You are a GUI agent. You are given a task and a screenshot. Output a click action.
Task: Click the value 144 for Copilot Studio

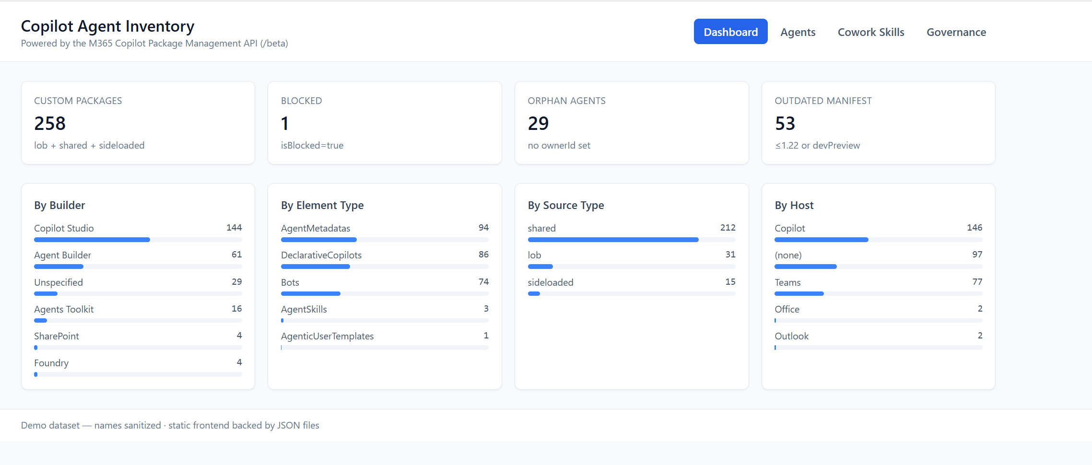click(234, 228)
